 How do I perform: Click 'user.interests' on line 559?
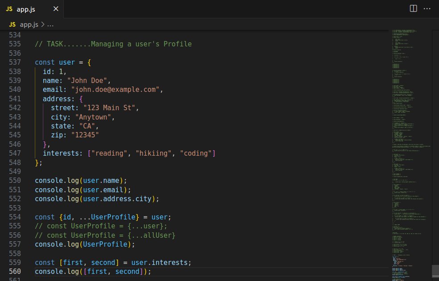[159, 263]
